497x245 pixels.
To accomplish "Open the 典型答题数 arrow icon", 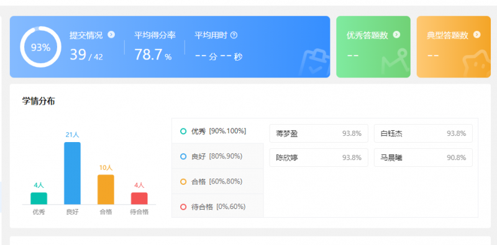I will [476, 35].
